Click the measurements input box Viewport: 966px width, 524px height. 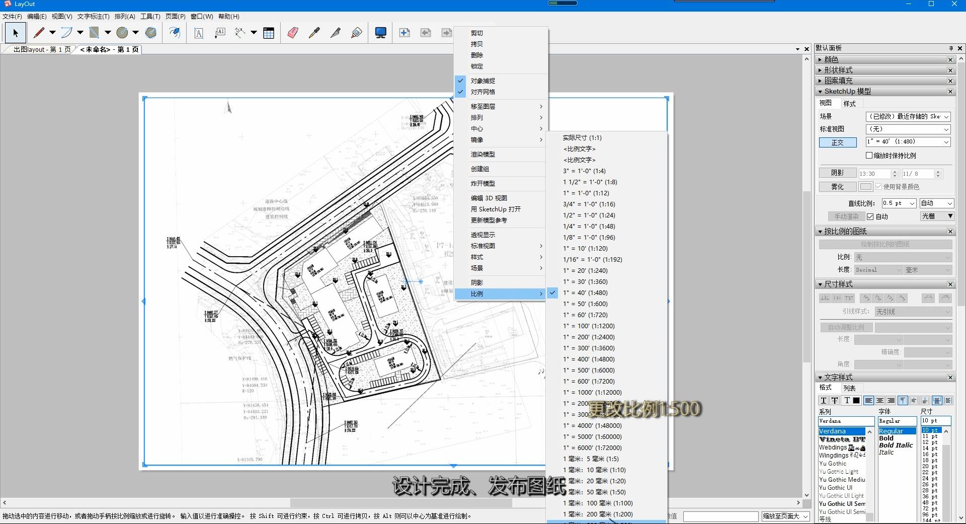(x=720, y=516)
